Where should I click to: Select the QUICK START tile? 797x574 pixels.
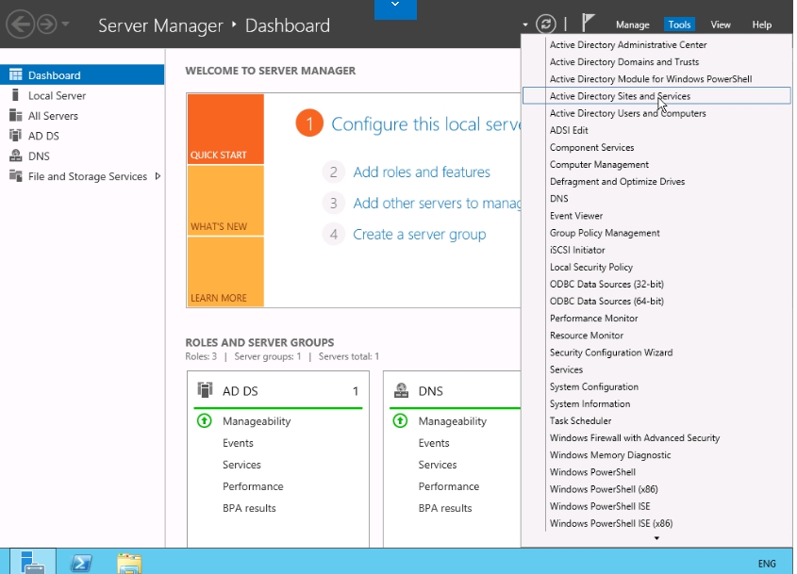[x=224, y=129]
